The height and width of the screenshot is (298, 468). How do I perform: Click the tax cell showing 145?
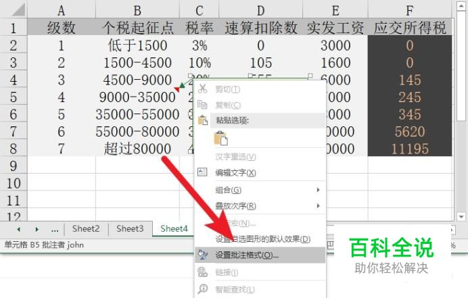point(410,80)
